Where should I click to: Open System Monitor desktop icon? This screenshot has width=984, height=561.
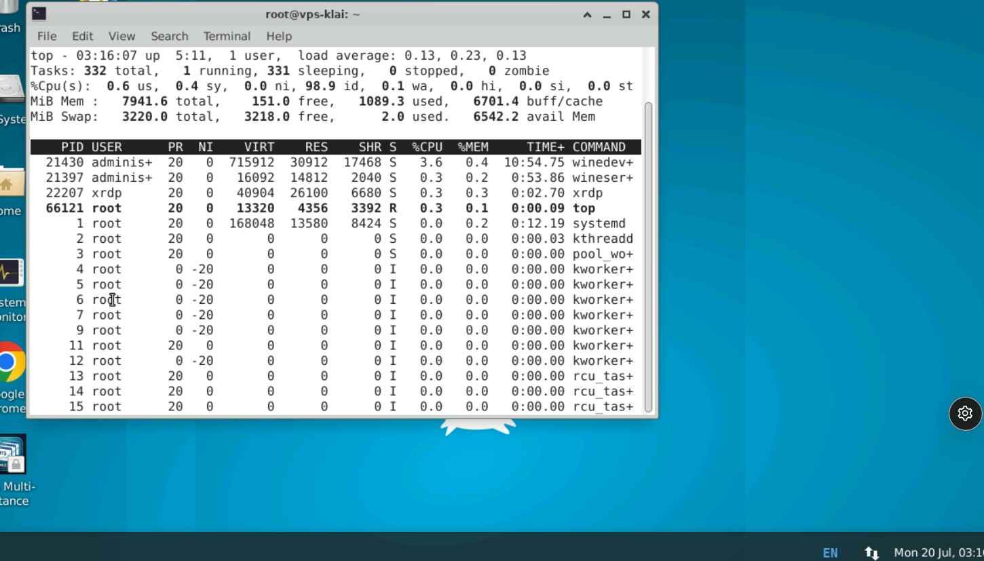click(11, 273)
